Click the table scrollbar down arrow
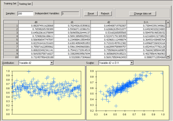This screenshot has width=173, height=121. [x=168, y=56]
